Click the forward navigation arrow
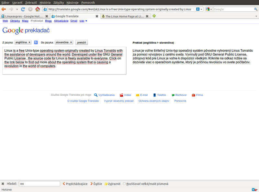259x192 pixels. [11, 9]
